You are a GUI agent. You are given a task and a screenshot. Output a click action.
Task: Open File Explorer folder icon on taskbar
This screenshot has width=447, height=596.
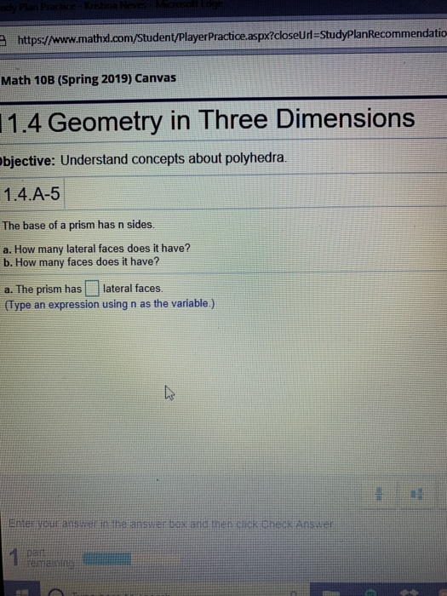[330, 593]
